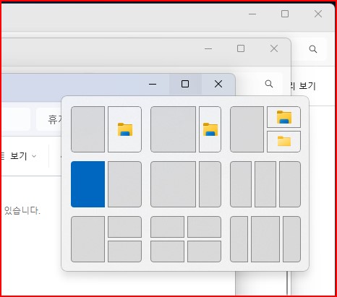
Task: Choose wide center column of narrow-wide-narrow layout
Action: click(x=265, y=239)
